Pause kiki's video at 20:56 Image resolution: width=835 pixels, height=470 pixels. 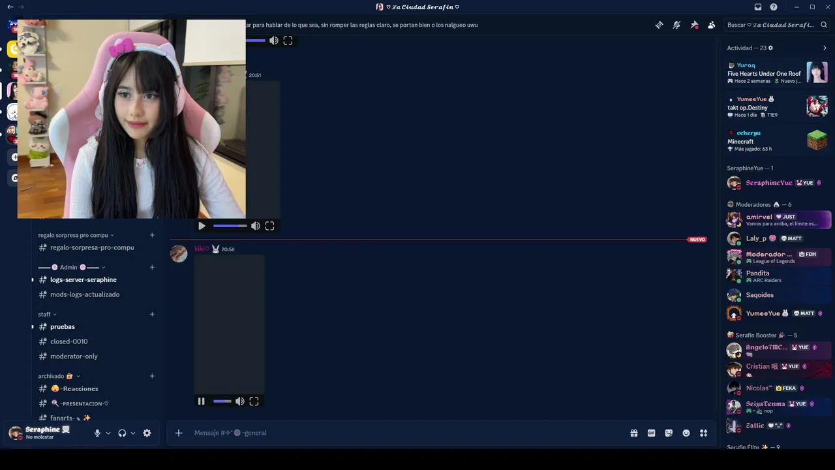point(201,401)
